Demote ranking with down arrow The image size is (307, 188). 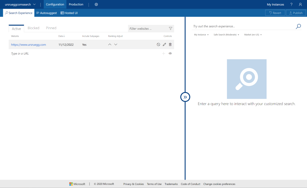[116, 45]
